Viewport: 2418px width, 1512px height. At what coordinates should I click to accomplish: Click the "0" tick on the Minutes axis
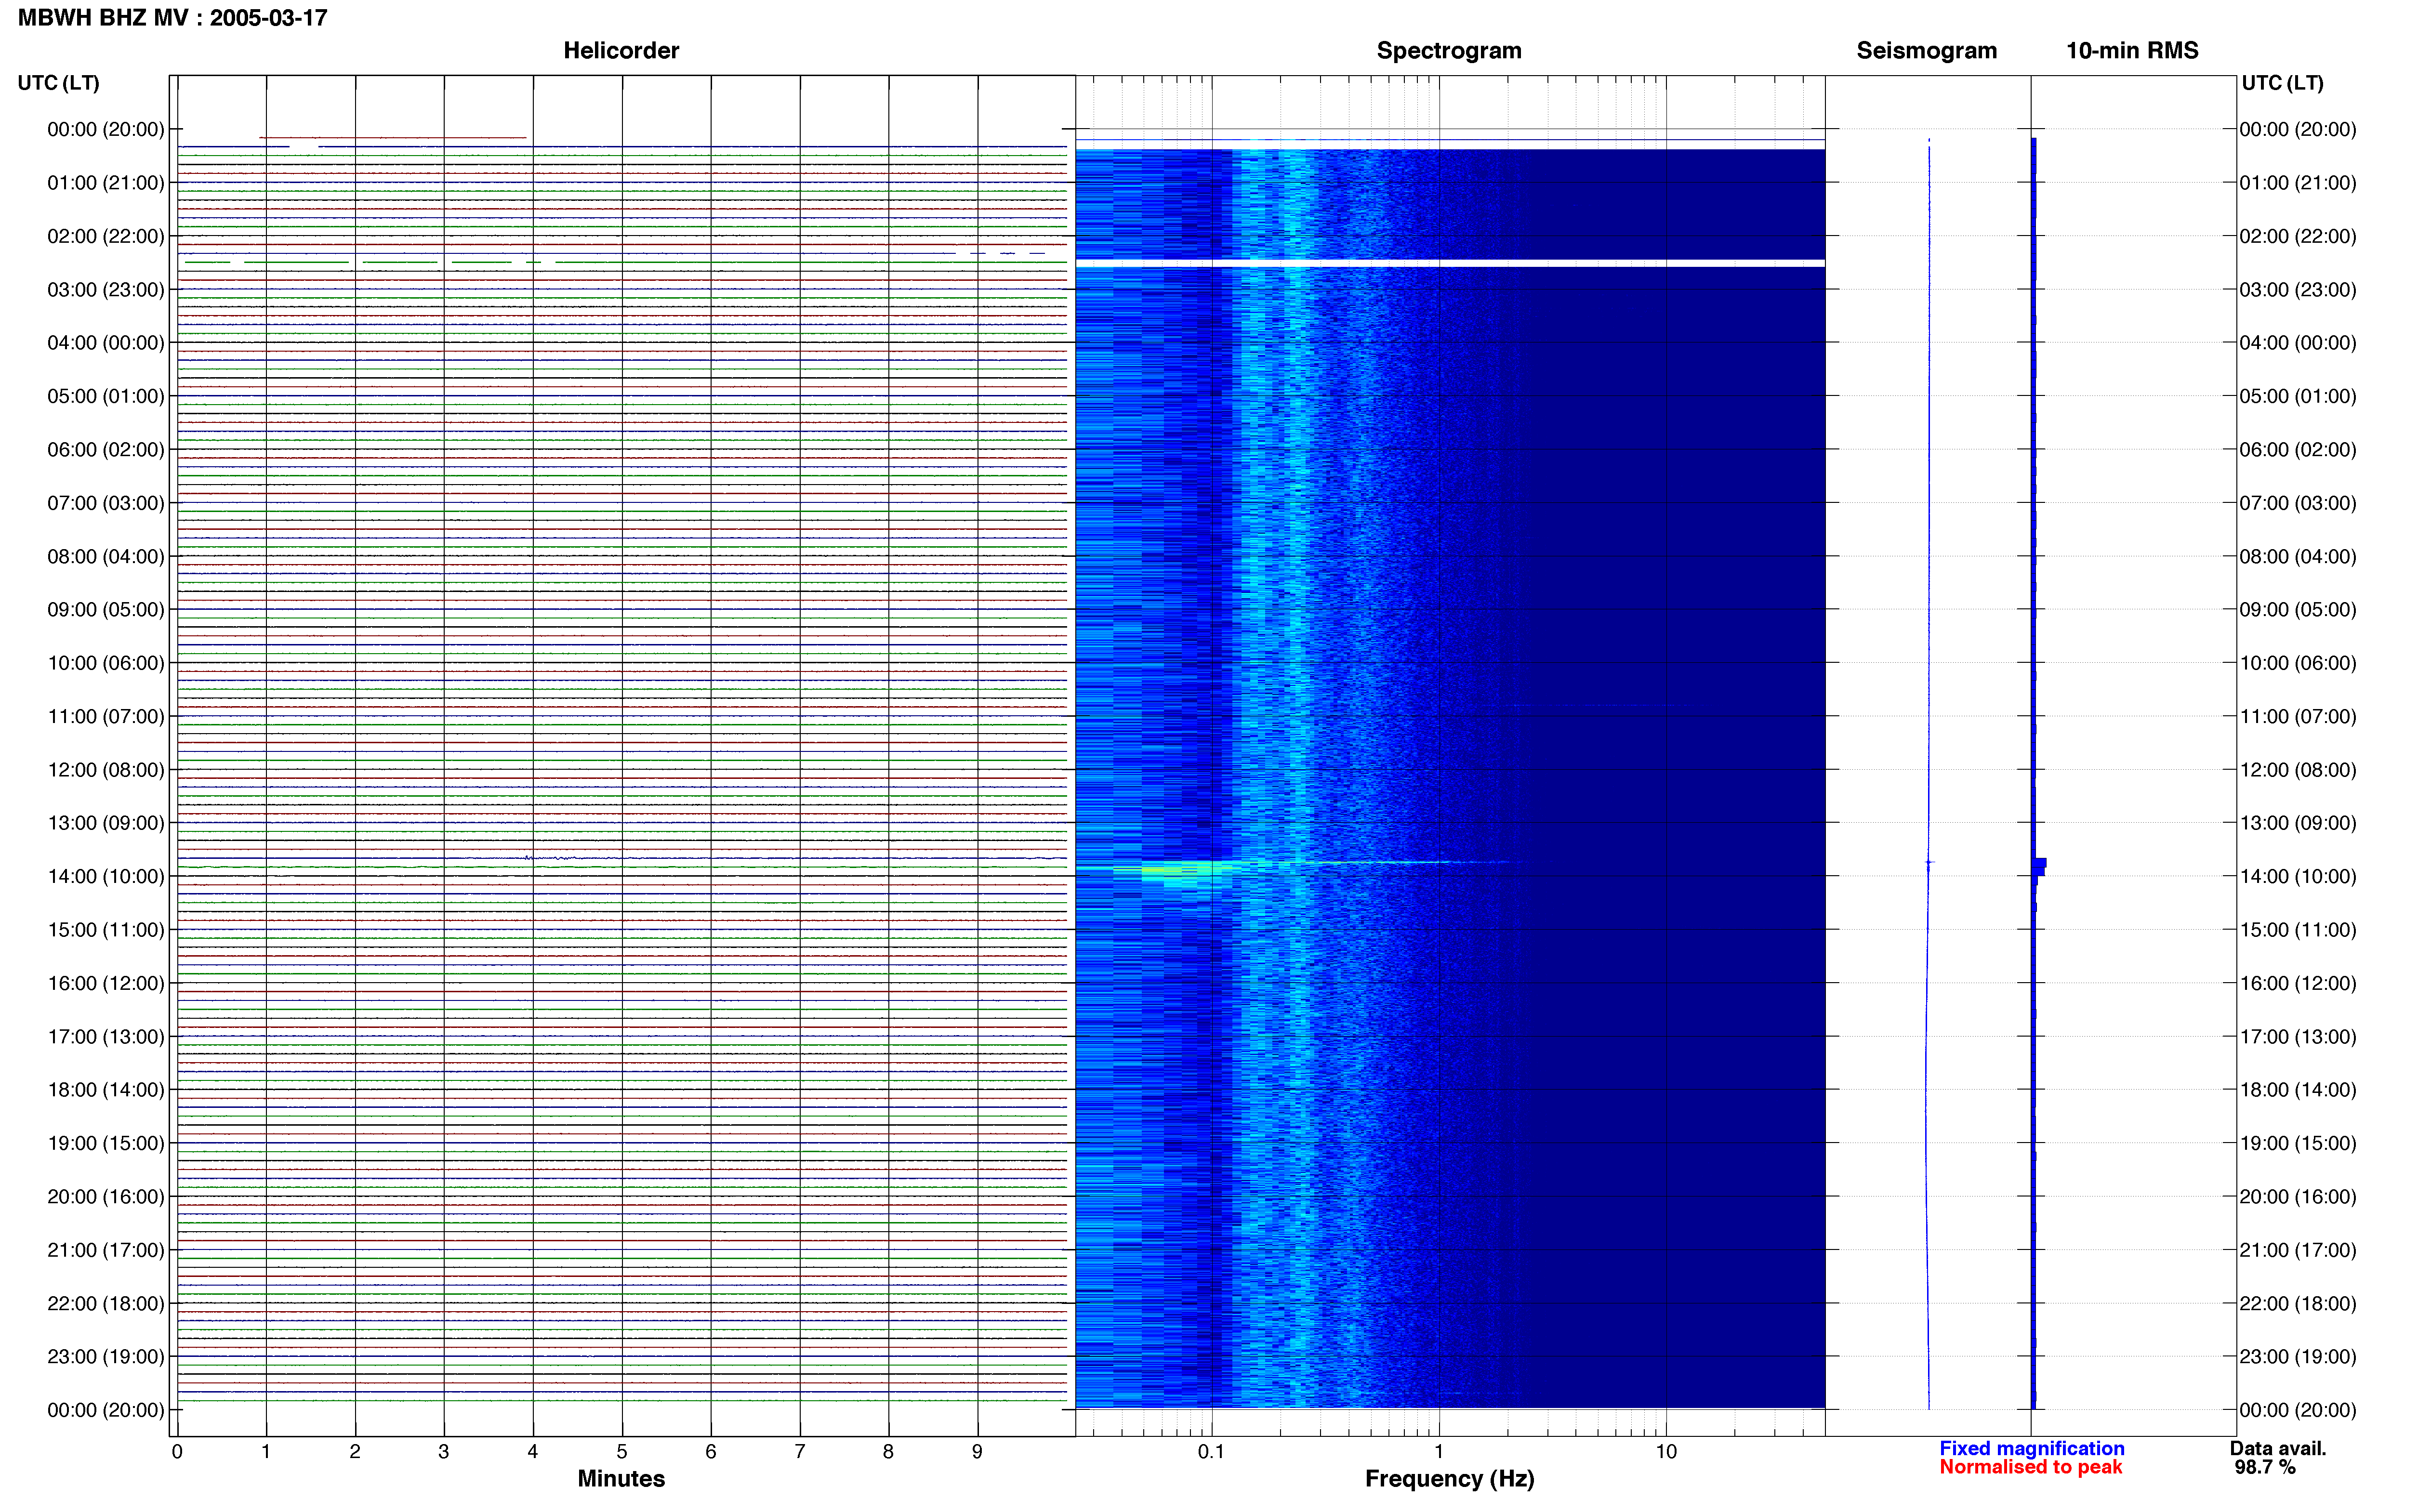point(177,1451)
